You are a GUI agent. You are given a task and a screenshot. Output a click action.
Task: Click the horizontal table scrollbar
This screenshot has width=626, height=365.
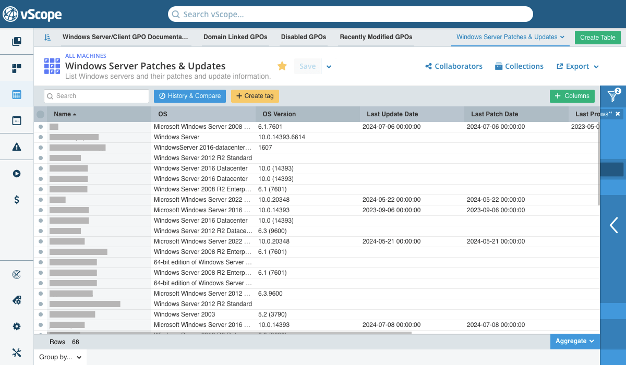click(x=230, y=333)
